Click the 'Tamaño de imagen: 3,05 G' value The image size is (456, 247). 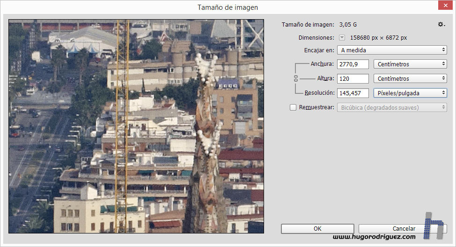point(348,25)
